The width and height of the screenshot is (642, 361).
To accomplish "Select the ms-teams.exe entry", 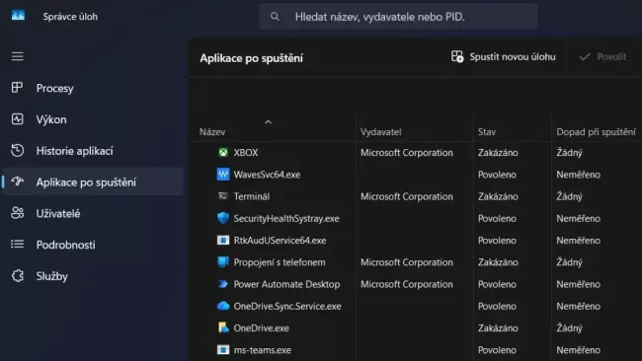I will click(262, 350).
